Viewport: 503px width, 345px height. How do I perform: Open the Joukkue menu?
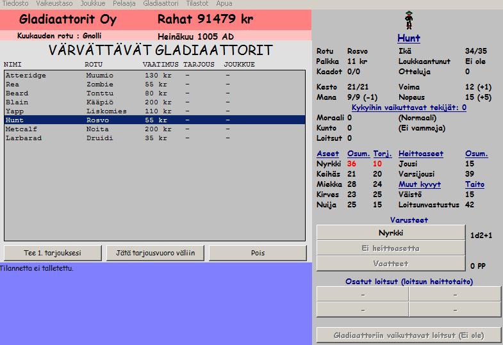(93, 4)
